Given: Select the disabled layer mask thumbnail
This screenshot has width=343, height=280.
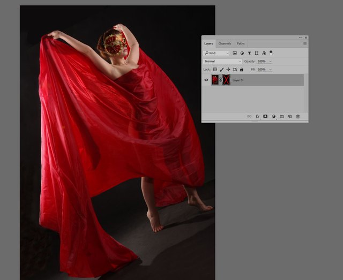Looking at the screenshot, I should click(226, 80).
